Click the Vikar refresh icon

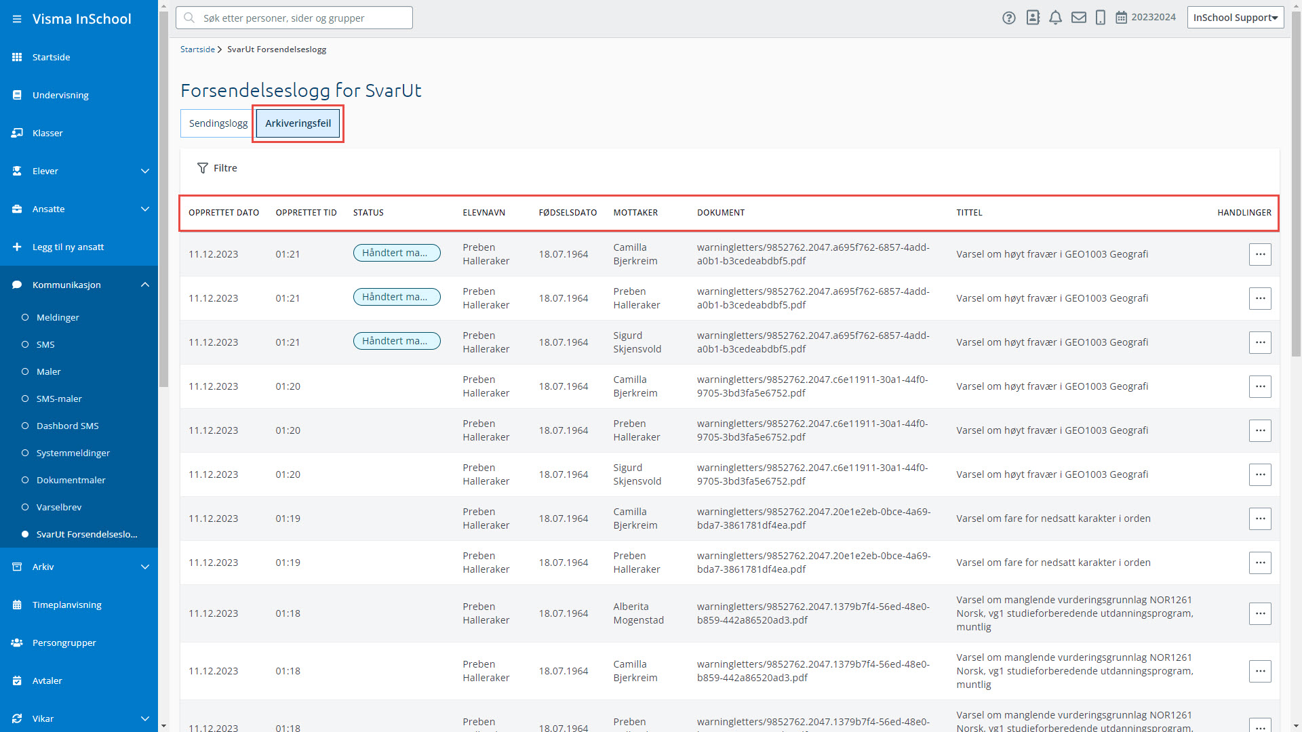point(17,718)
